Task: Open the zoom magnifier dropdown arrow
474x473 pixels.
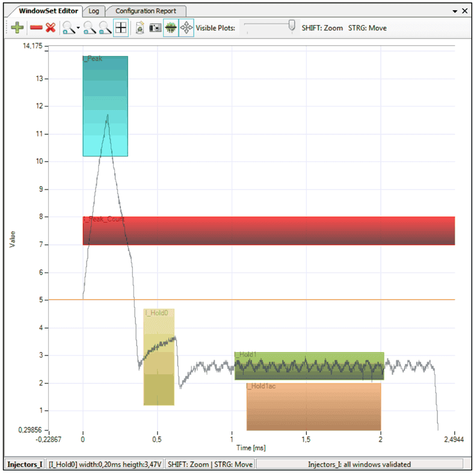Action: click(x=78, y=28)
